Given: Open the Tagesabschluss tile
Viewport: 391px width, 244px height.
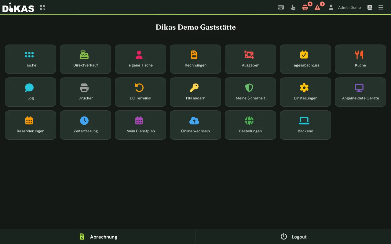Looking at the screenshot, I should point(305,59).
